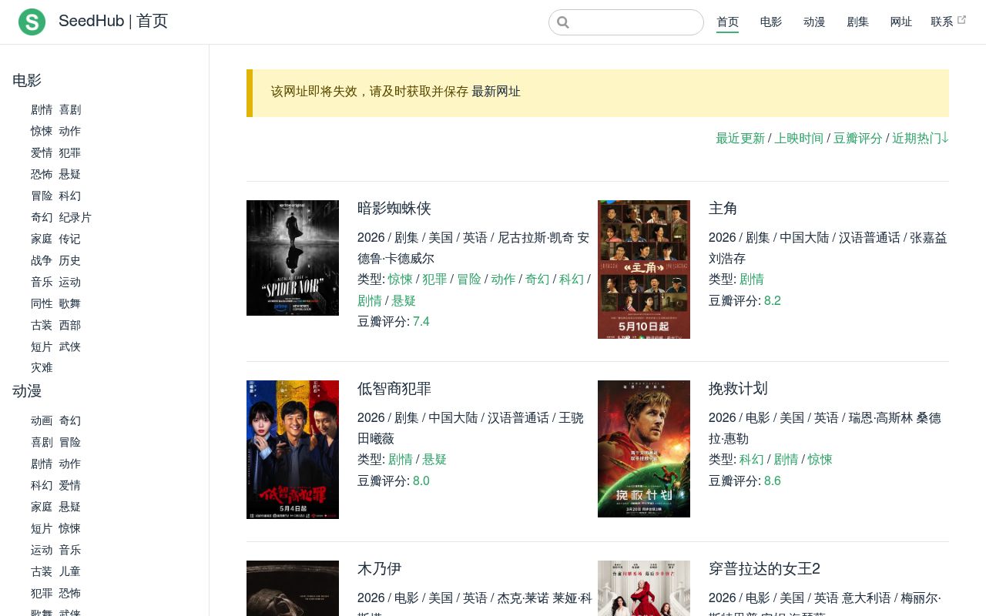Select 战争 in the sidebar
Viewport: 986px width, 616px height.
coord(42,261)
